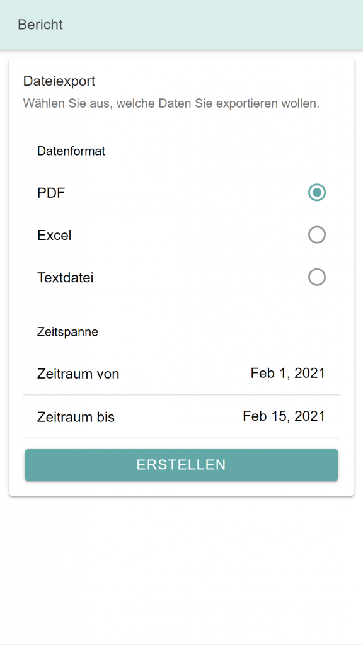Click the "Wählen Sie aus" description text
Viewport: 363px width, 645px height.
click(x=171, y=103)
